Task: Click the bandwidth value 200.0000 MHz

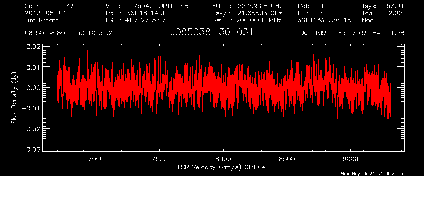Action: (x=260, y=20)
